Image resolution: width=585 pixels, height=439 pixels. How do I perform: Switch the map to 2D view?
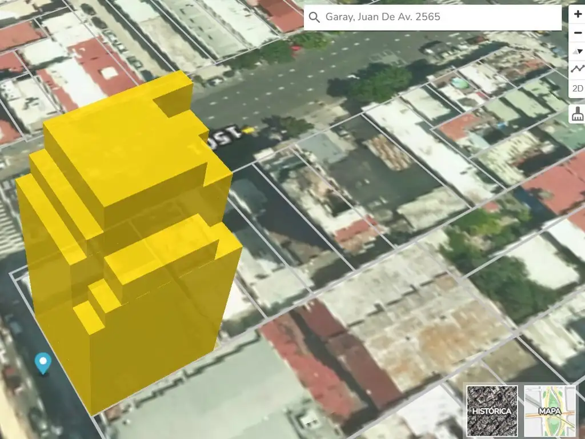577,88
